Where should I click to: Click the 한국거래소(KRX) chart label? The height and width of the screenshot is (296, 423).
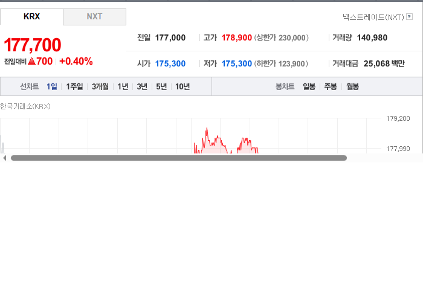coord(25,106)
